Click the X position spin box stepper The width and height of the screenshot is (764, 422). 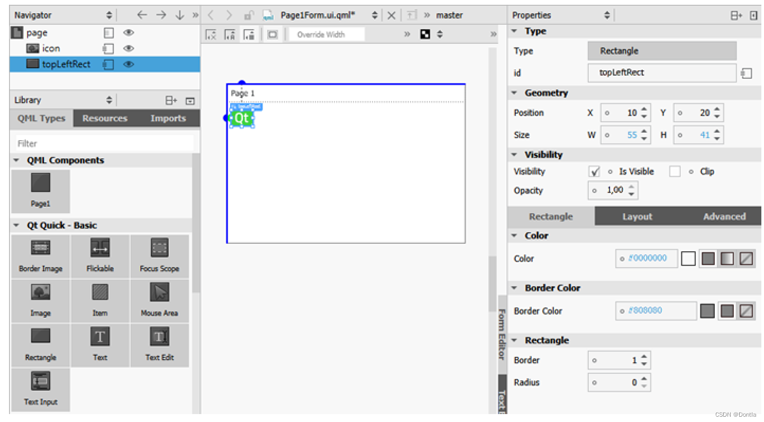[644, 113]
